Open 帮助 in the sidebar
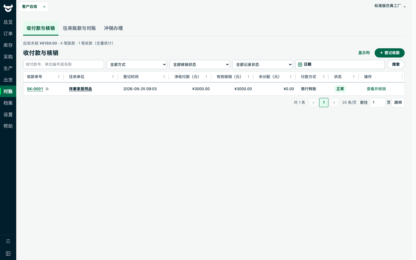Image resolution: width=416 pixels, height=260 pixels. pos(8,126)
